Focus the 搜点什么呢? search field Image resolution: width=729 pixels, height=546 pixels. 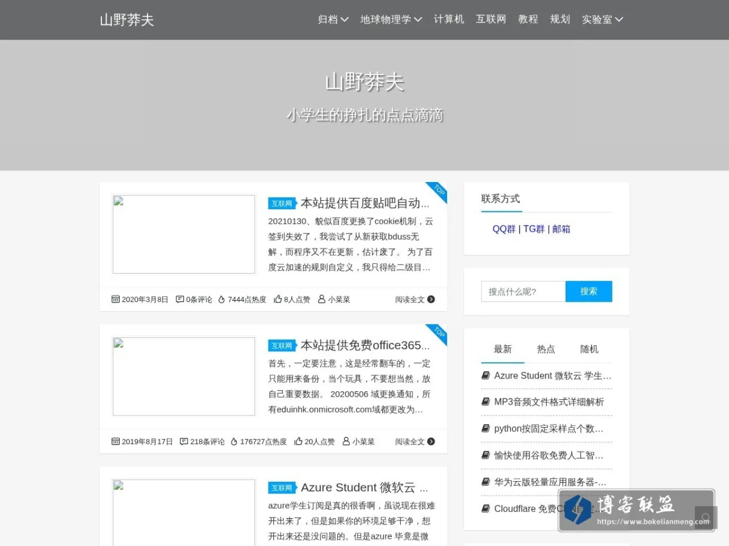(x=523, y=291)
